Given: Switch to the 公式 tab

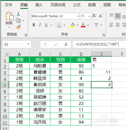Looking at the screenshot, I should (x=77, y=5).
